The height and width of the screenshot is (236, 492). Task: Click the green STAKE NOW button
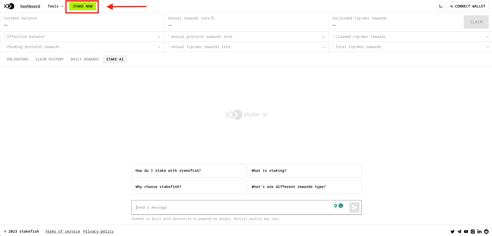tap(82, 6)
